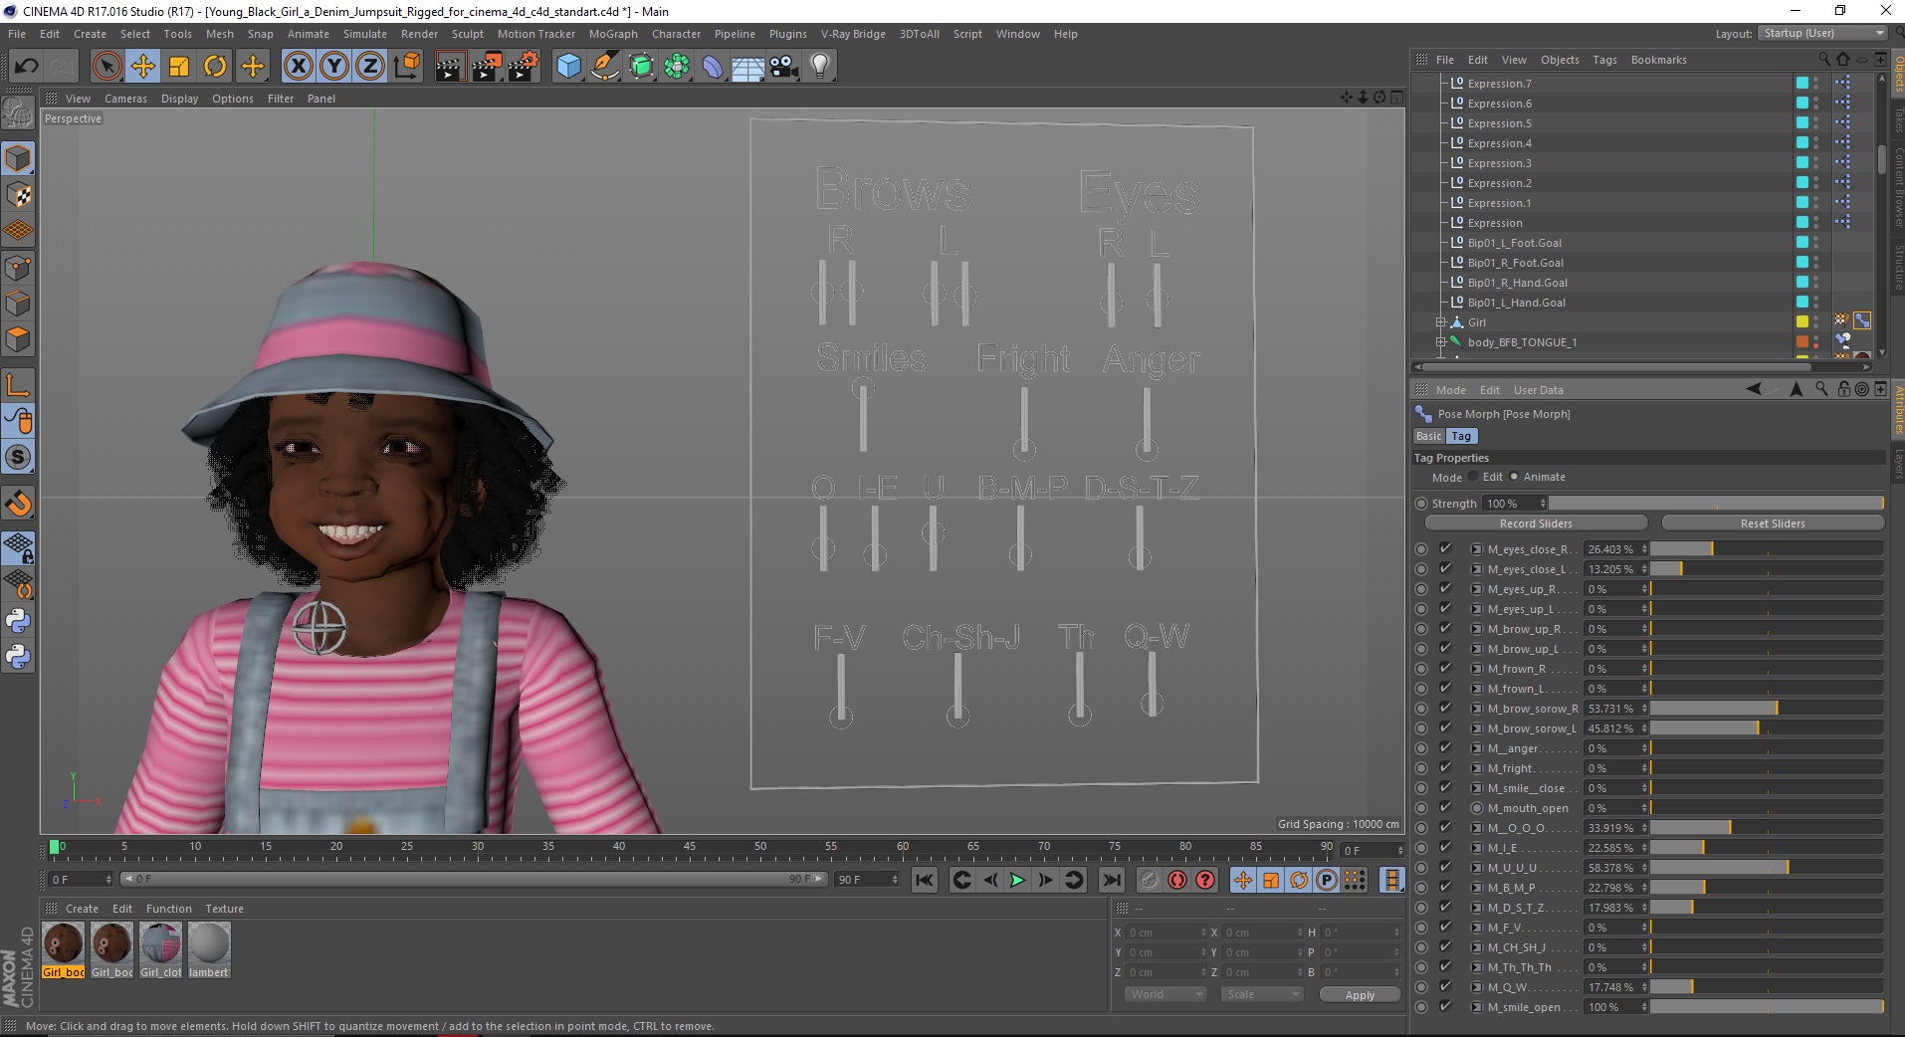
Task: Open the Scale mode dropdown
Action: pyautogui.click(x=1261, y=994)
